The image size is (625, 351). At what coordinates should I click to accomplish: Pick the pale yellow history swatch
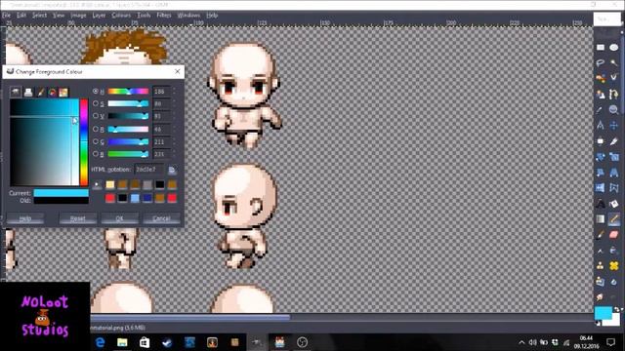pyautogui.click(x=110, y=184)
